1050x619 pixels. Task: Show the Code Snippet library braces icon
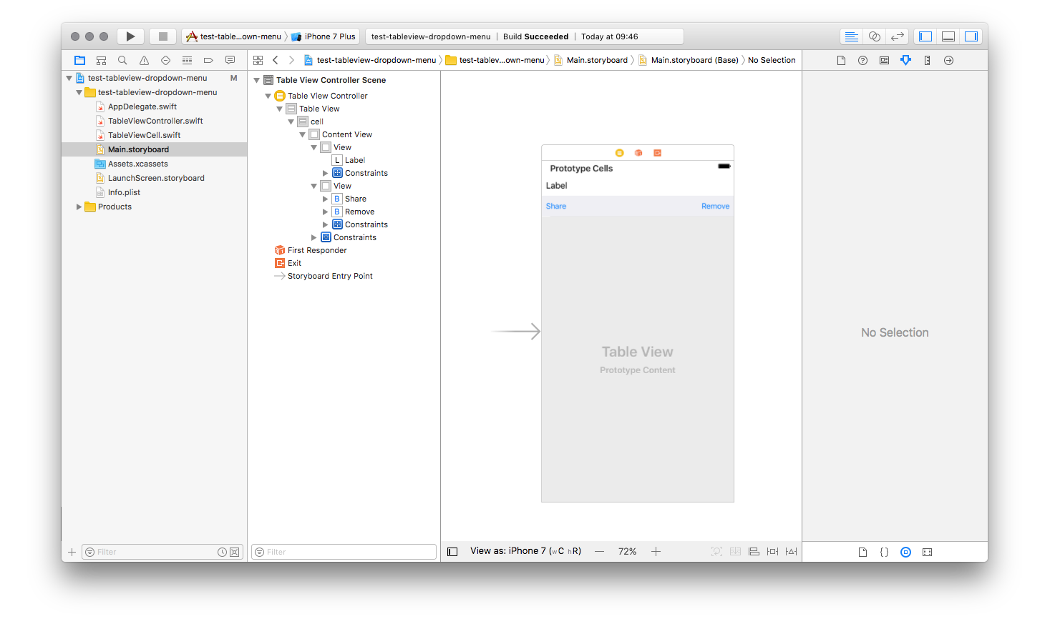pos(884,552)
